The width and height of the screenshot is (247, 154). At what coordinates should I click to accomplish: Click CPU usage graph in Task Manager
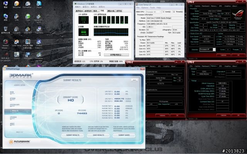click(x=83, y=20)
